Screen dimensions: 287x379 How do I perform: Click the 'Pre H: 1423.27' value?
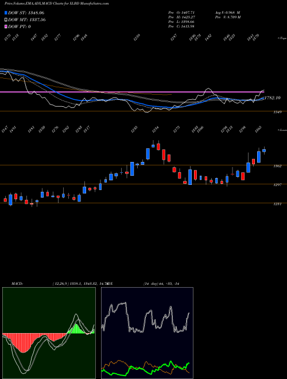[181, 17]
